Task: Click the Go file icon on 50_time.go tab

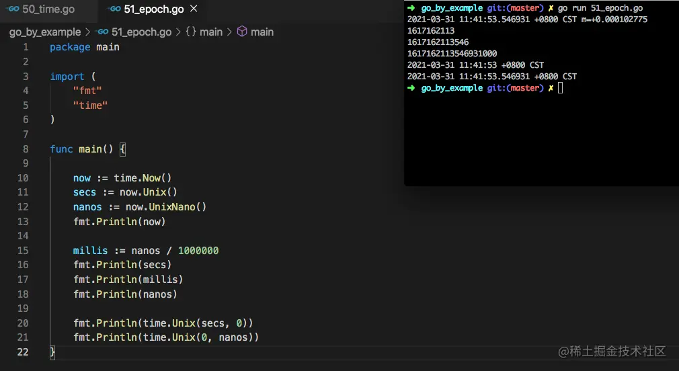Action: pos(13,9)
